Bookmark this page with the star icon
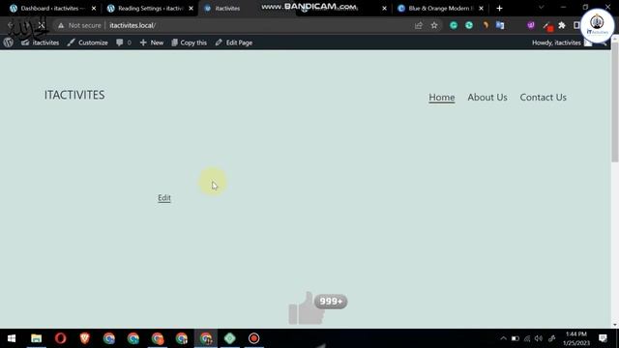Viewport: 619px width, 348px height. pos(434,25)
